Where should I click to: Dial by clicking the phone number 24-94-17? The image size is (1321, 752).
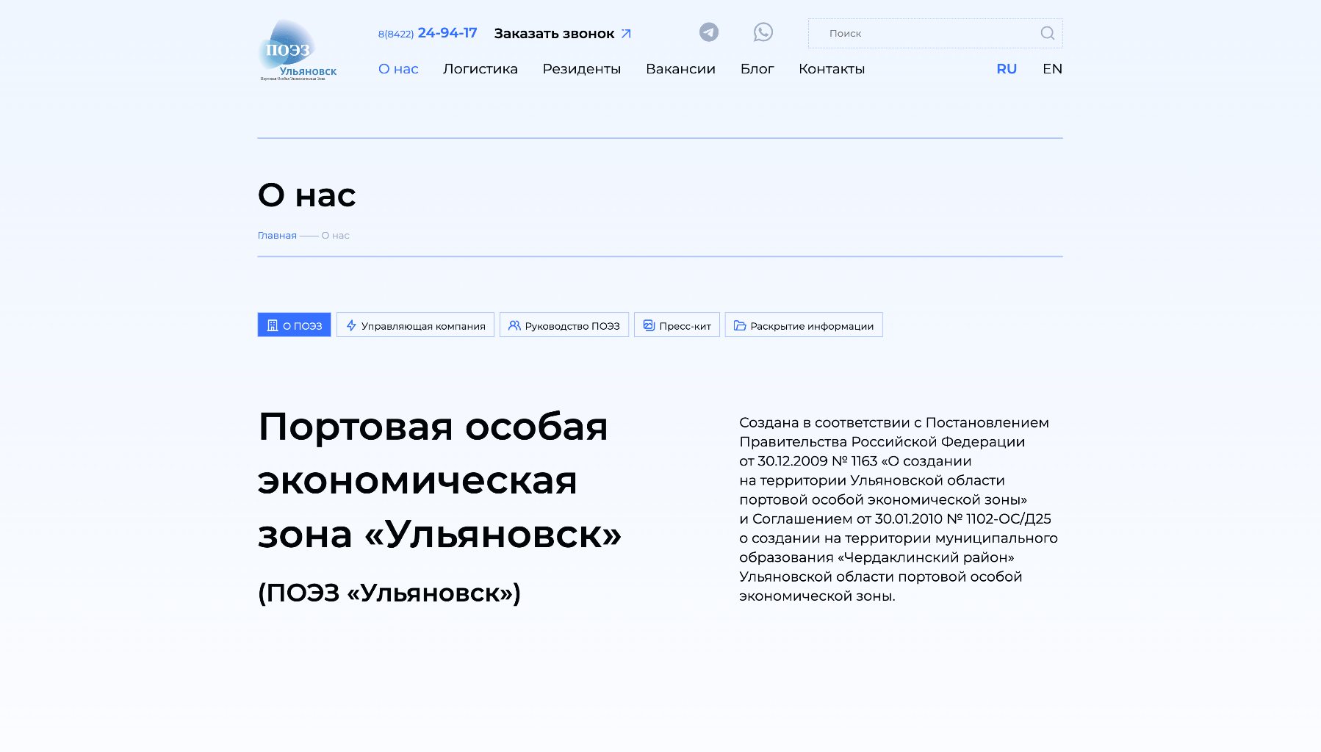tap(446, 32)
